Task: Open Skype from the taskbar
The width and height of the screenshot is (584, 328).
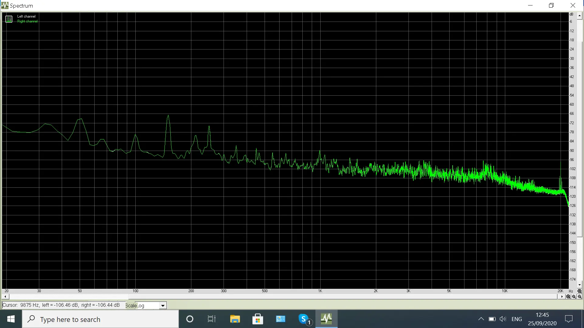Action: [304, 319]
